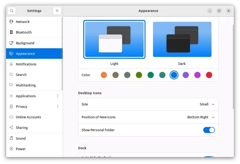The height and width of the screenshot is (164, 240).
Task: Choose the bark olive-brown accent color
Action: coord(116,75)
